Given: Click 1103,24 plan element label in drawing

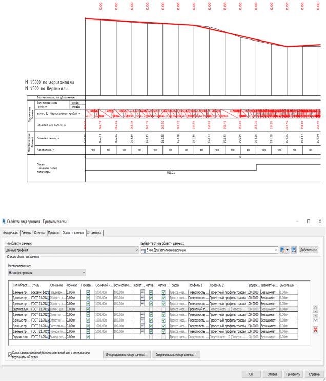Looking at the screenshot, I should pyautogui.click(x=171, y=173).
